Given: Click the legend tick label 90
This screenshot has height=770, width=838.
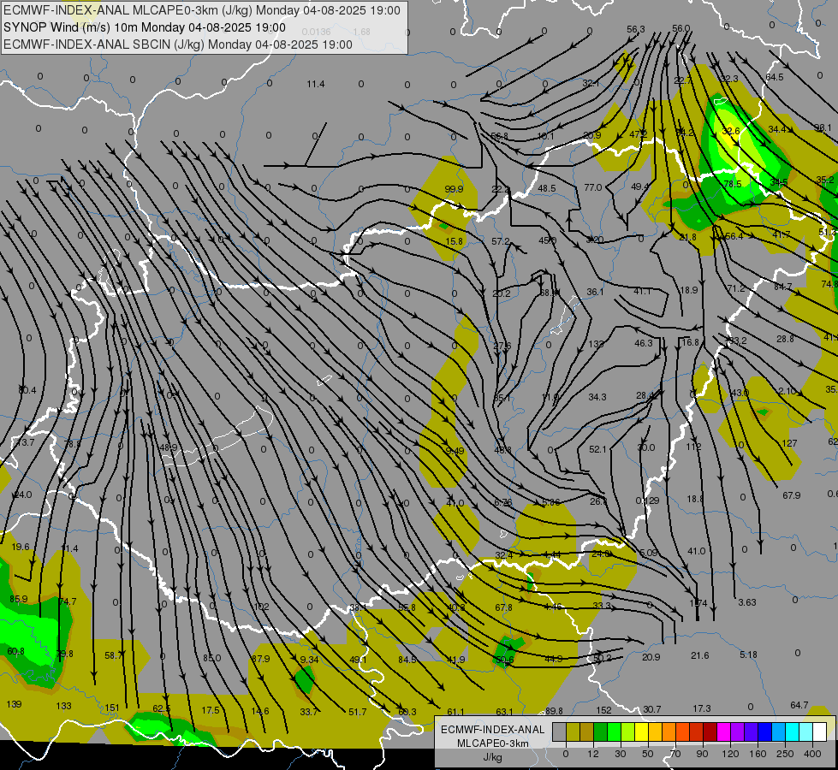Looking at the screenshot, I should pos(702,754).
